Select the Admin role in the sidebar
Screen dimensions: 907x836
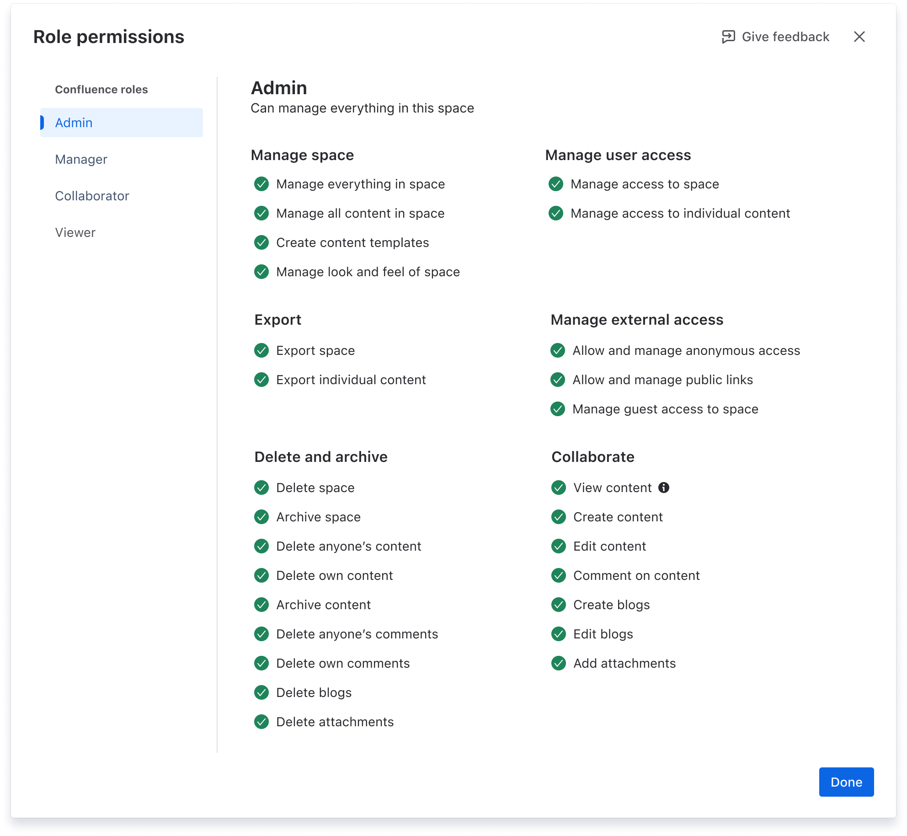[x=74, y=123]
